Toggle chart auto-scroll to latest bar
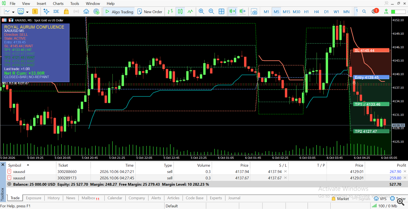The image size is (408, 209). pos(233,11)
